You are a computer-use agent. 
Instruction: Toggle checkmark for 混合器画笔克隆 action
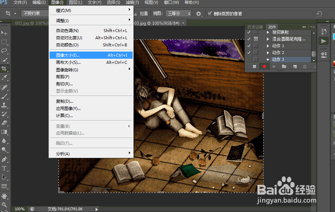(x=249, y=39)
